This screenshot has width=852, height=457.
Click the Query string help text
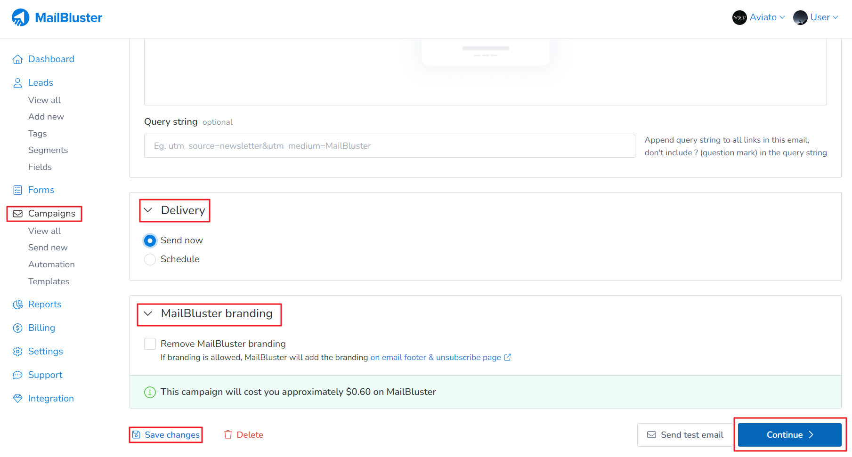click(736, 146)
